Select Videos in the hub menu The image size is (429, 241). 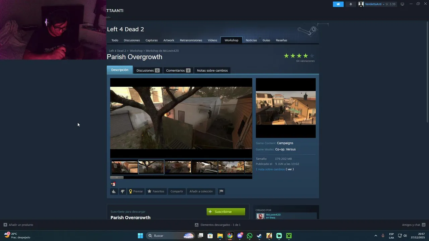[212, 40]
